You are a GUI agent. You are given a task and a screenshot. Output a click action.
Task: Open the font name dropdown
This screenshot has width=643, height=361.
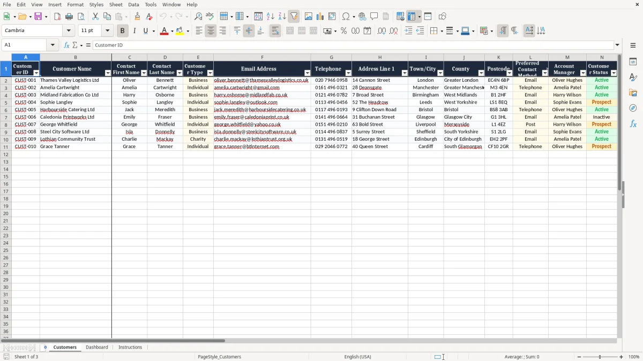[69, 31]
